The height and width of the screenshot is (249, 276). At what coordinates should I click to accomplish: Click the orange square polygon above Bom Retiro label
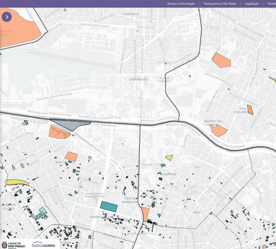click(71, 156)
